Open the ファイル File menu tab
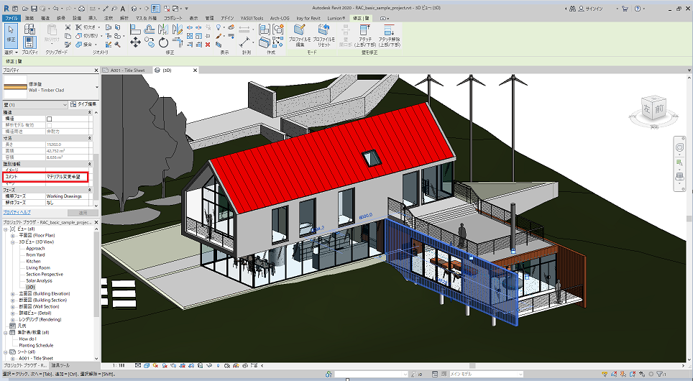This screenshot has height=381, width=693. pos(11,18)
